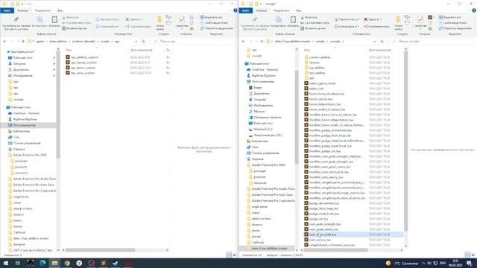Switch to Вид tab in npc window
The width and height of the screenshot is (477, 268).
point(60,10)
